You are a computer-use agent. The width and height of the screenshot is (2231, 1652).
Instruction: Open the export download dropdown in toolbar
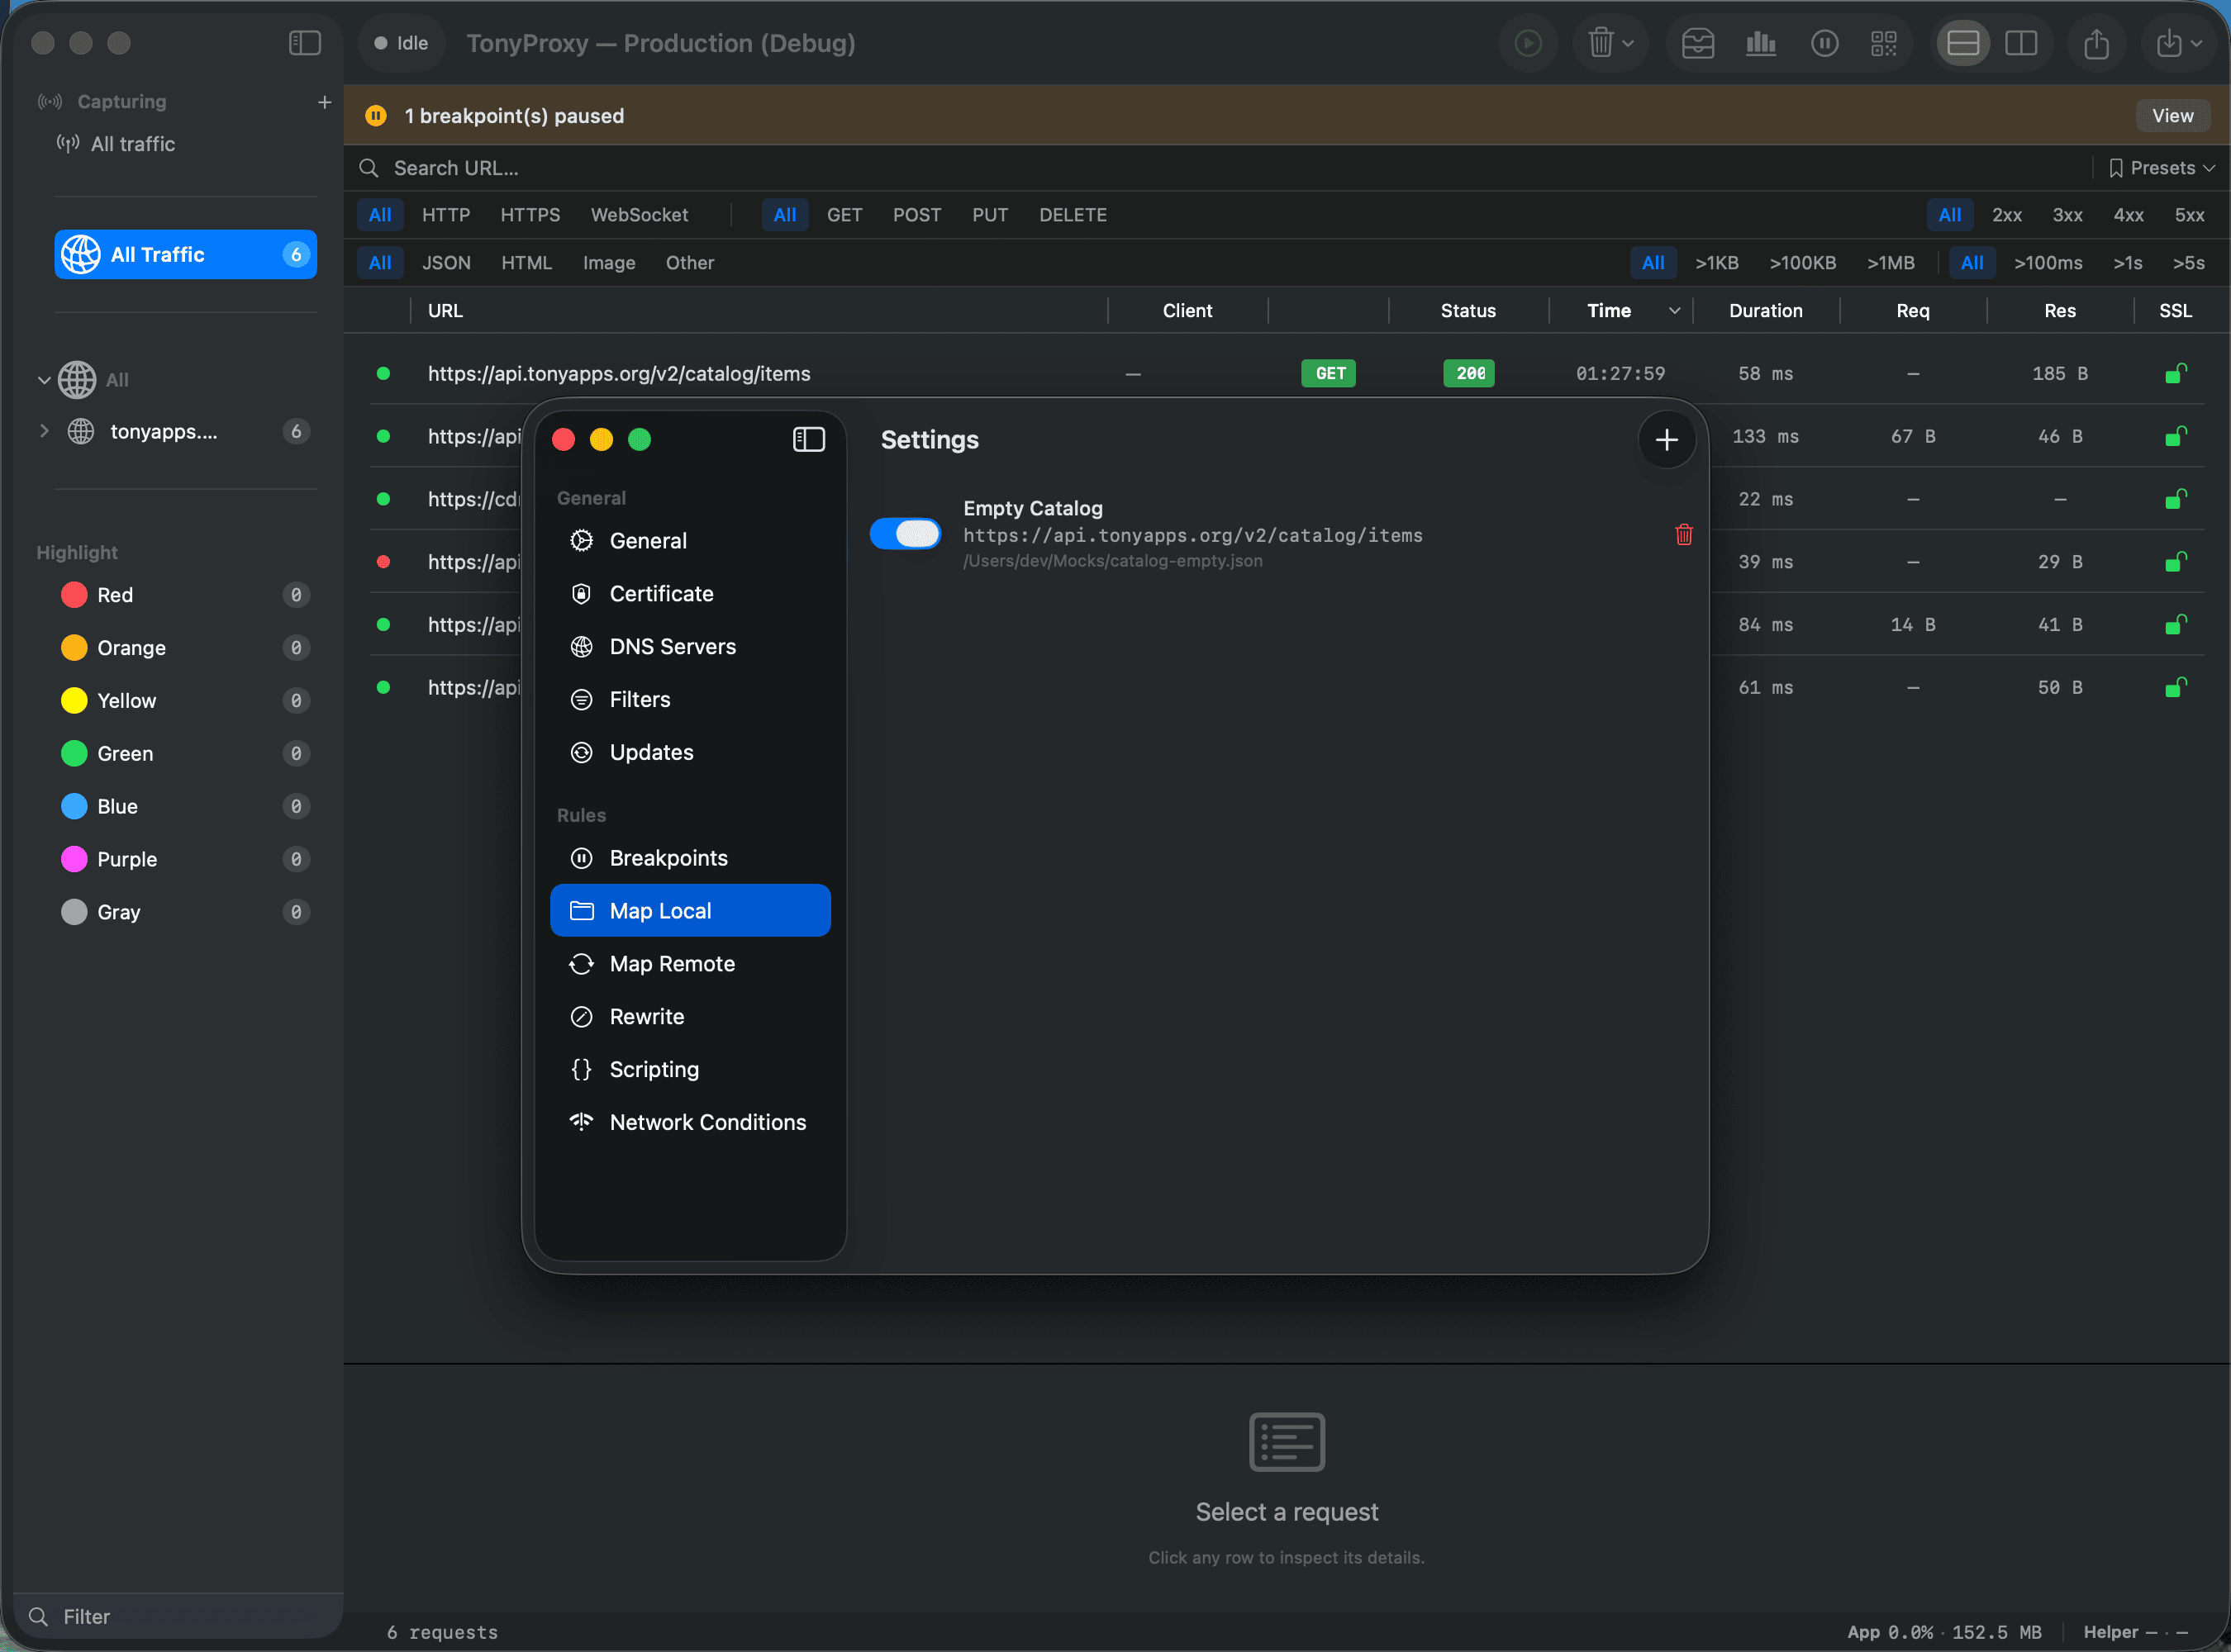(2179, 43)
